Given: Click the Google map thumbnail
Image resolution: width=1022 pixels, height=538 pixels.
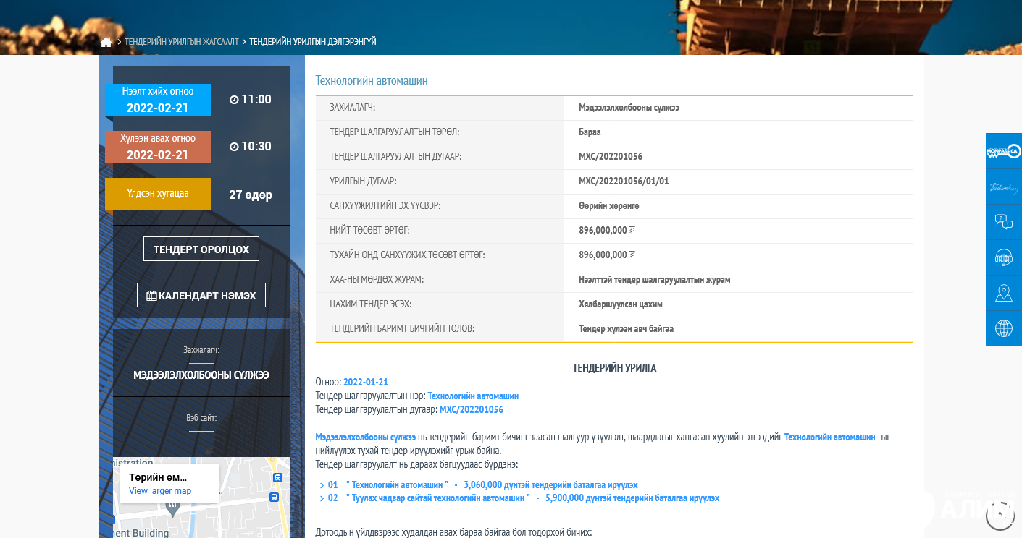Looking at the screenshot, I should (x=201, y=498).
